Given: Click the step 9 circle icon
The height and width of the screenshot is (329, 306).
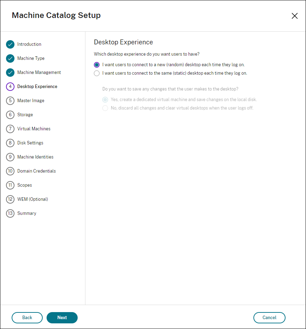Looking at the screenshot, I should 10,157.
